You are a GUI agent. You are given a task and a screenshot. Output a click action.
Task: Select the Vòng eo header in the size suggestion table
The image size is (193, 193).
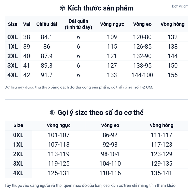110,125
